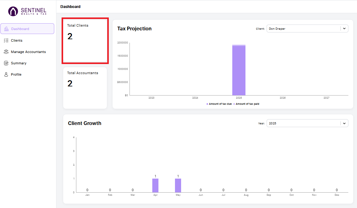This screenshot has width=357, height=208.
Task: Click the Dashboard bar chart icon
Action: click(6, 29)
